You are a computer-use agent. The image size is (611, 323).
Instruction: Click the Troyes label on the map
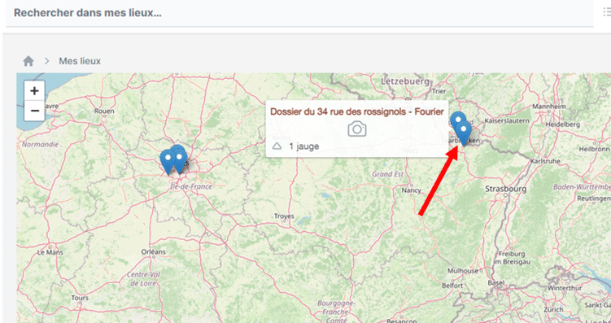pyautogui.click(x=284, y=216)
